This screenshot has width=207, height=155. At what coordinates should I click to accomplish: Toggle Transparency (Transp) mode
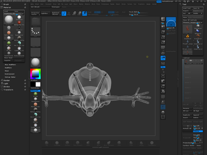(x=163, y=102)
